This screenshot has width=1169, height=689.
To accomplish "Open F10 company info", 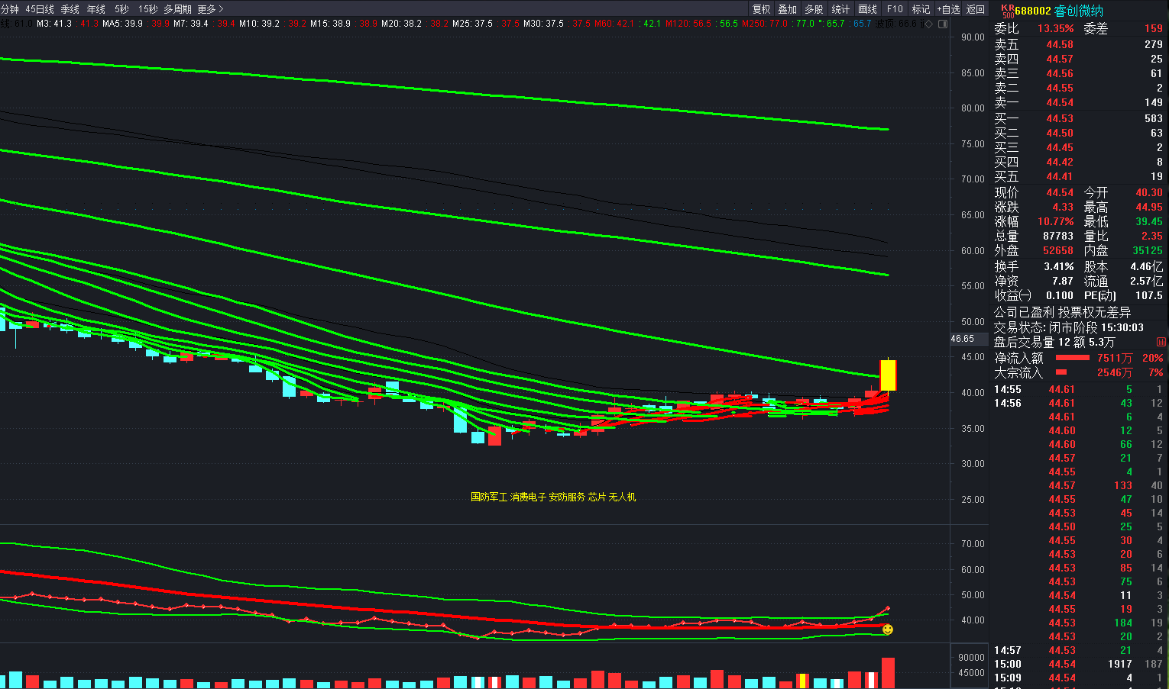I will 895,9.
